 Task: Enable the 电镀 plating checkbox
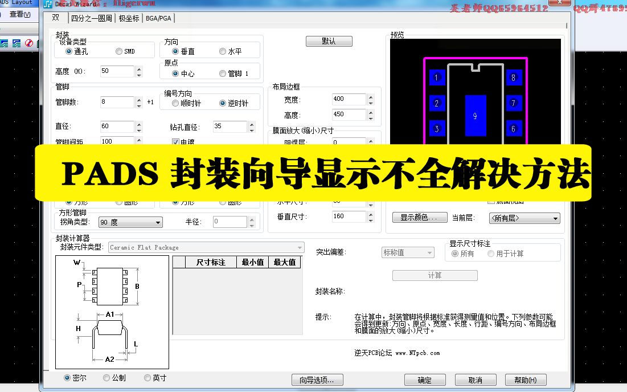point(175,141)
